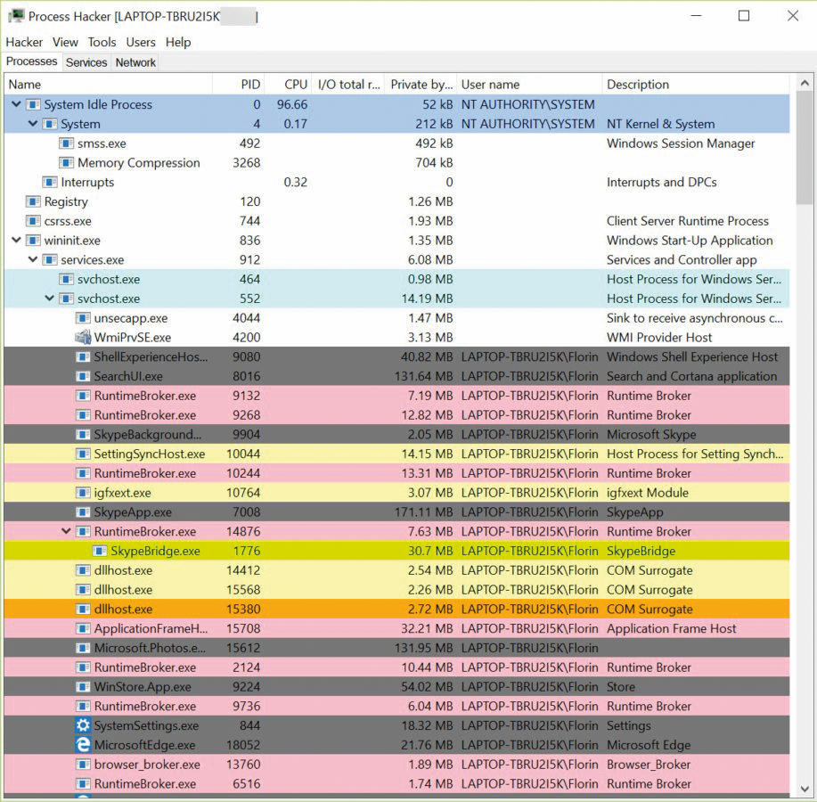Switch to the Services tab
Image resolution: width=817 pixels, height=802 pixels.
pos(86,62)
